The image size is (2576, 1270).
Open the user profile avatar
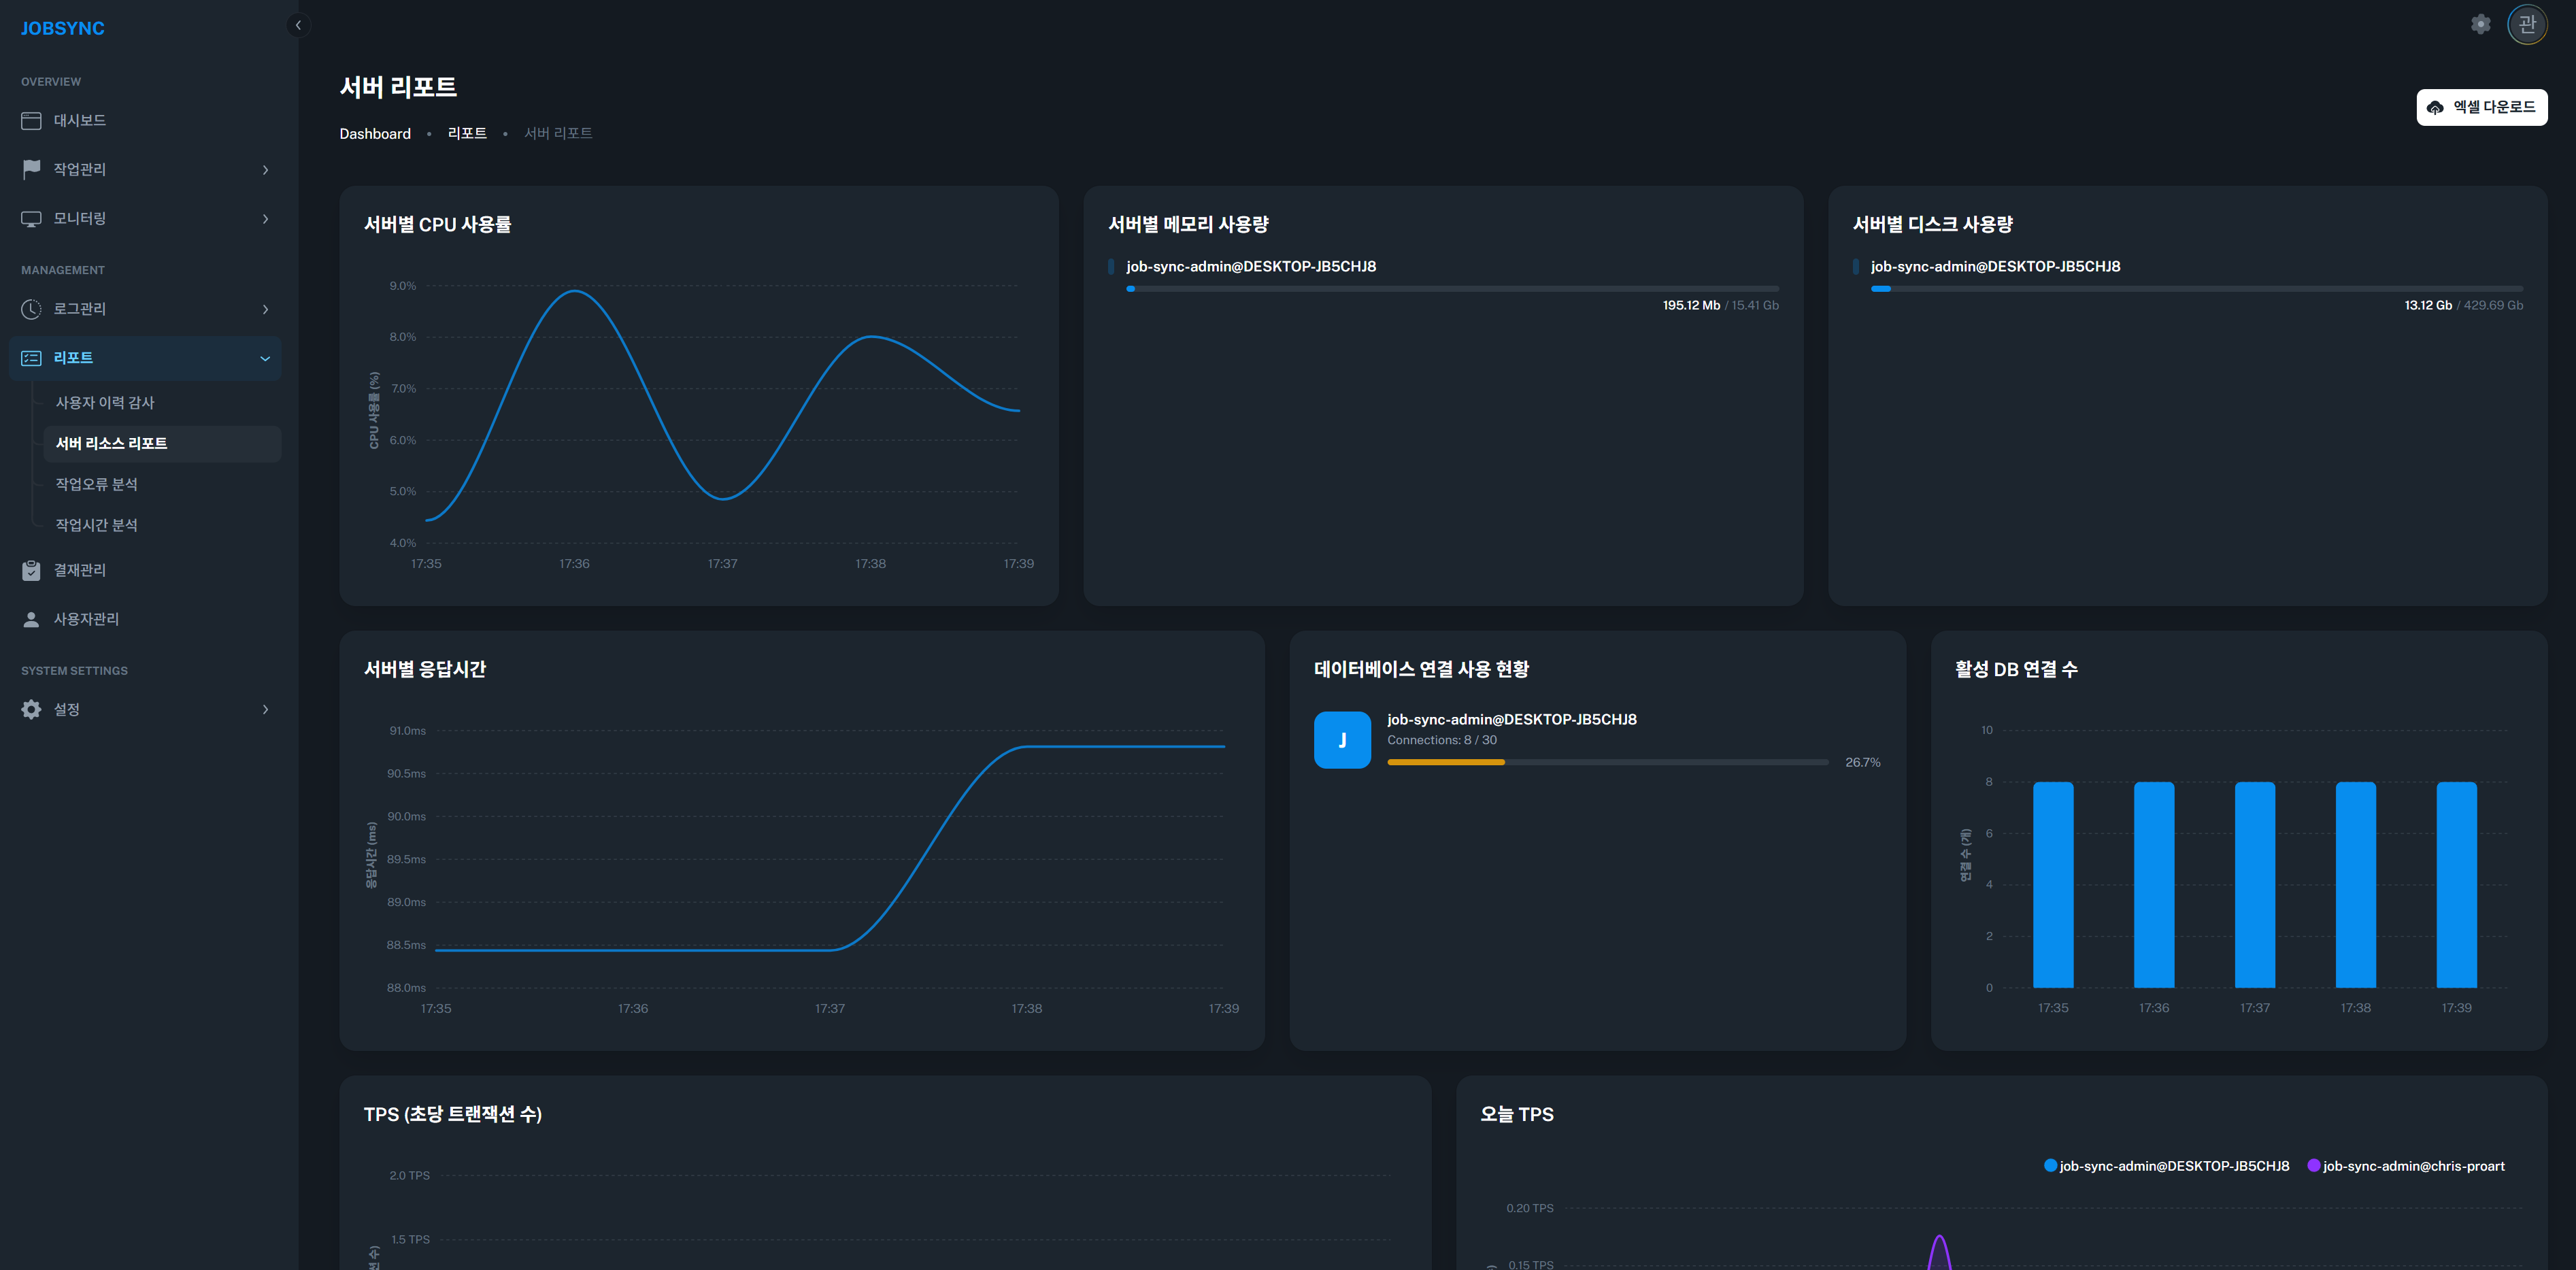[2527, 24]
